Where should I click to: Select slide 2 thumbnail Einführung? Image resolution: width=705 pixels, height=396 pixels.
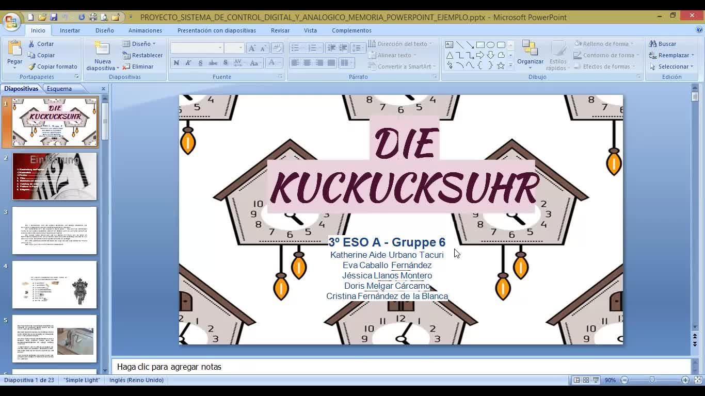tap(54, 176)
